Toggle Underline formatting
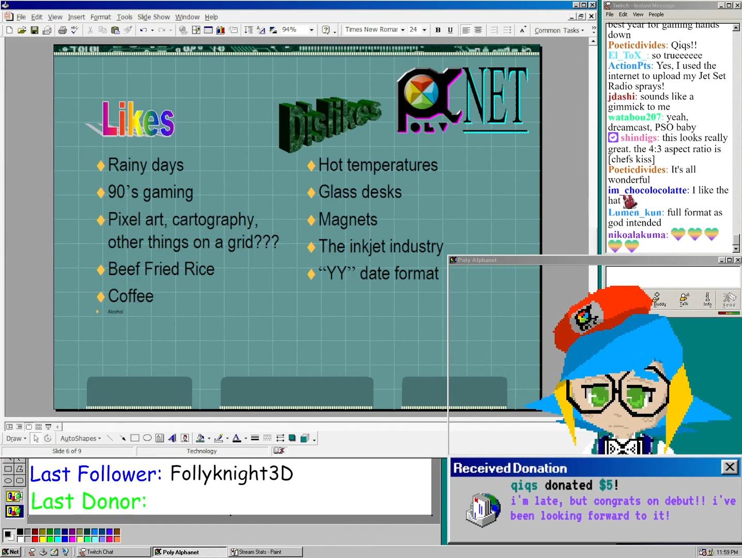The width and height of the screenshot is (742, 558). pos(450,30)
